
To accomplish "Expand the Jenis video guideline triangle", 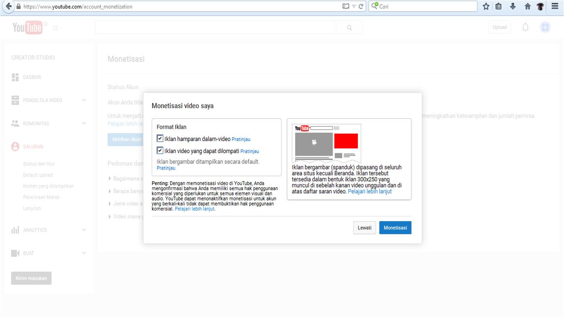I will click(110, 204).
